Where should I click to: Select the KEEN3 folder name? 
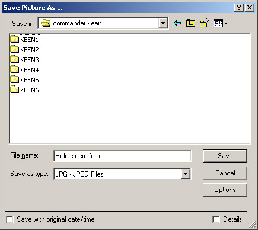pos(30,60)
